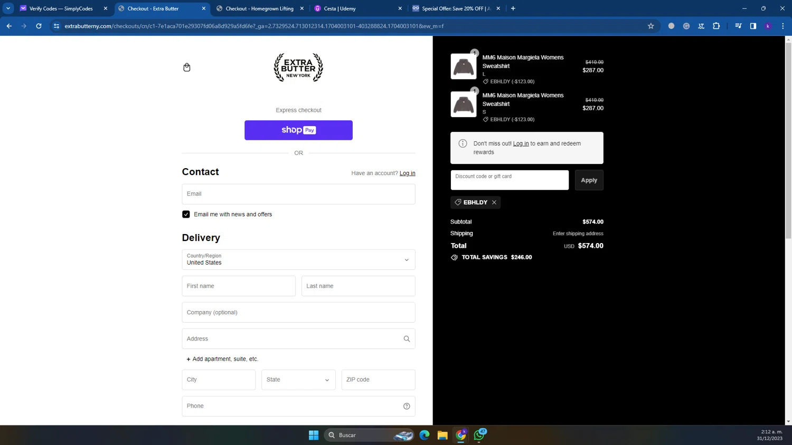Open WhatsApp from the taskbar
The image size is (792, 445).
479,435
